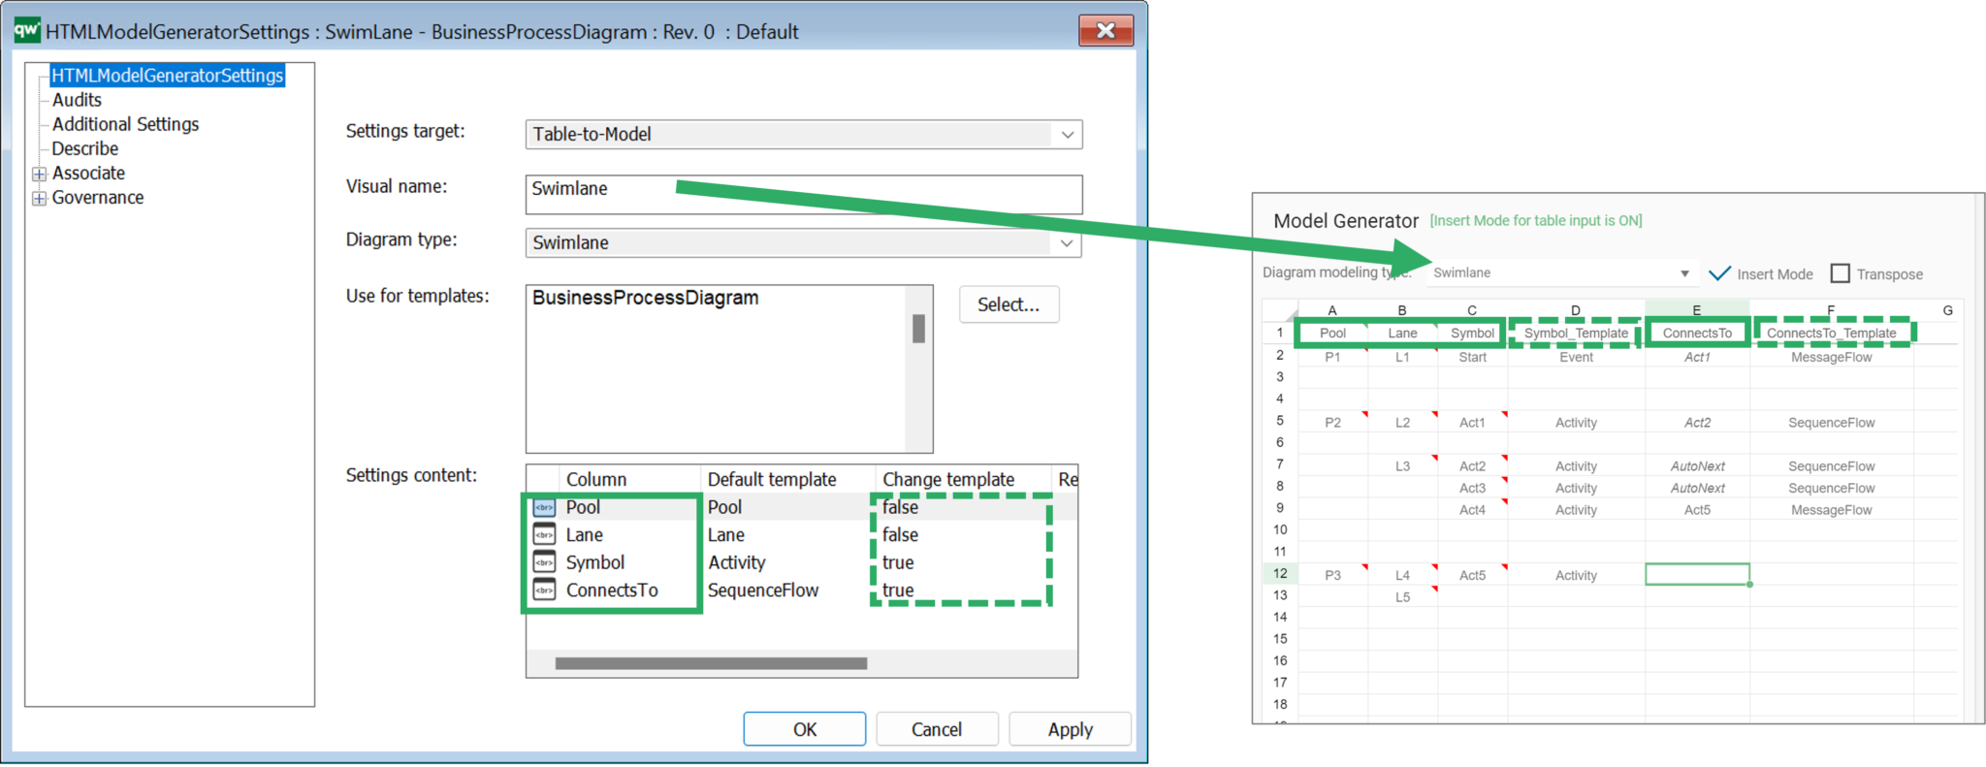Click the row 9 MessageFlow cell

(1831, 510)
